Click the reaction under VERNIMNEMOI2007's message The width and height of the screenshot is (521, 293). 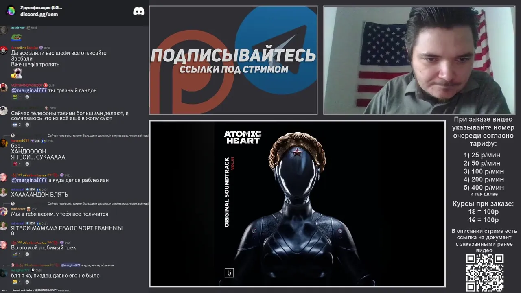17,97
